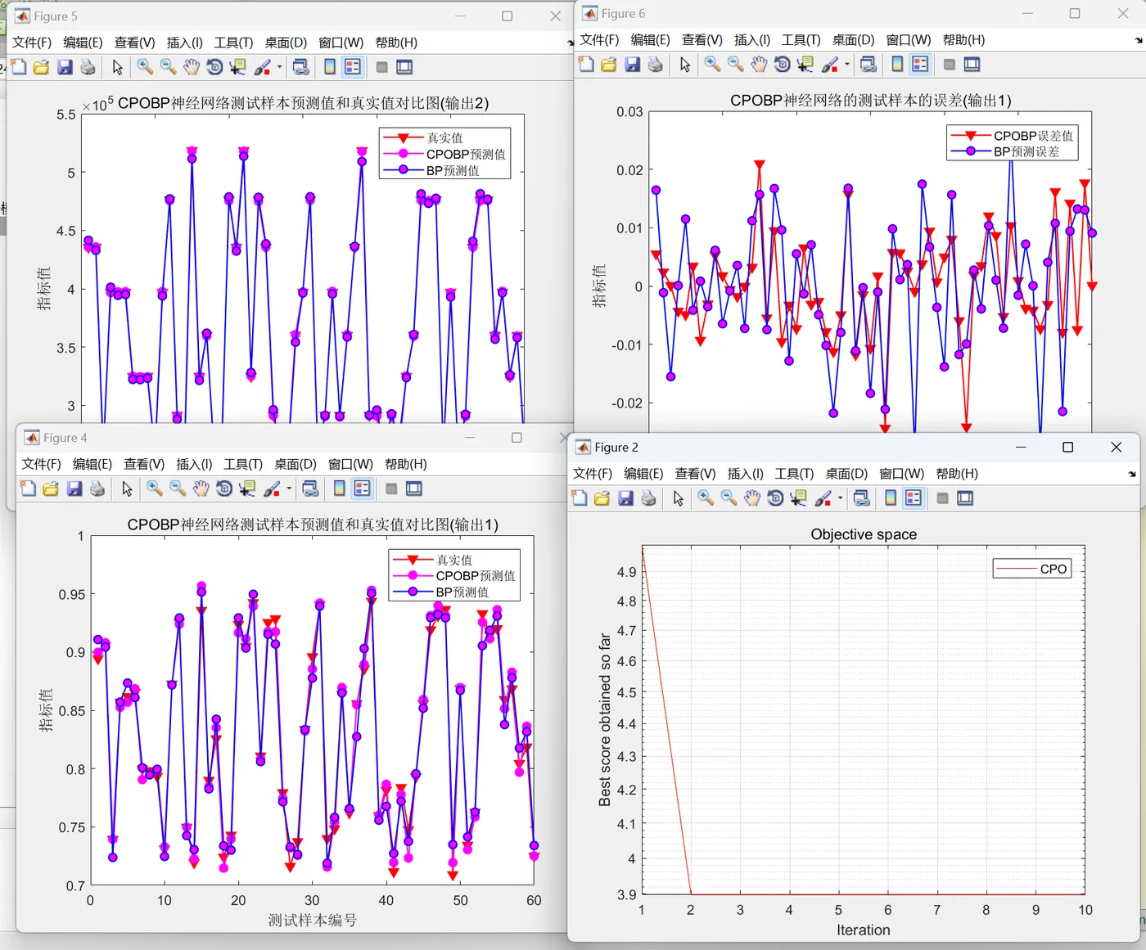Open 工具(T) menu in Figure 6
This screenshot has width=1146, height=950.
click(x=801, y=39)
